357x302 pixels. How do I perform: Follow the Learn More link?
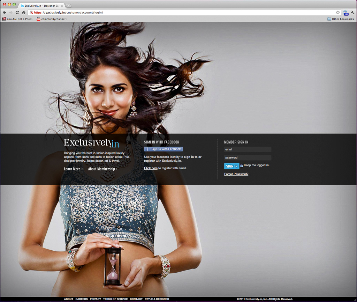point(73,169)
